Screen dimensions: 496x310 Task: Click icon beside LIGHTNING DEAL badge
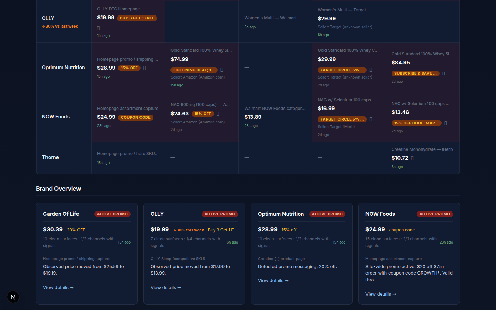pyautogui.click(x=222, y=70)
